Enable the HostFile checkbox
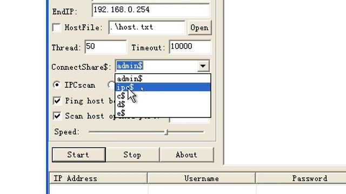 pos(57,27)
